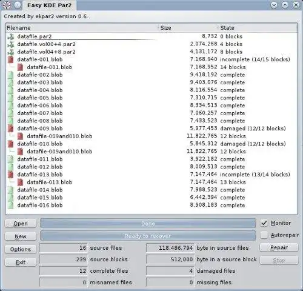Click the red damaged icon of datafile-009.blob
The height and width of the screenshot is (291, 303).
click(11, 129)
